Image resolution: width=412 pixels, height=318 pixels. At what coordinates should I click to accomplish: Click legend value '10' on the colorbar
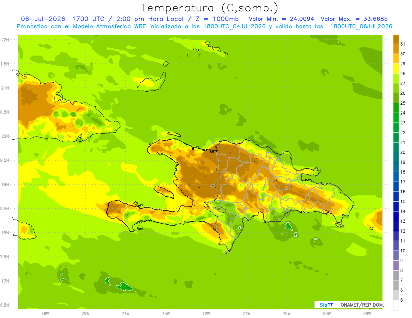tap(403, 251)
